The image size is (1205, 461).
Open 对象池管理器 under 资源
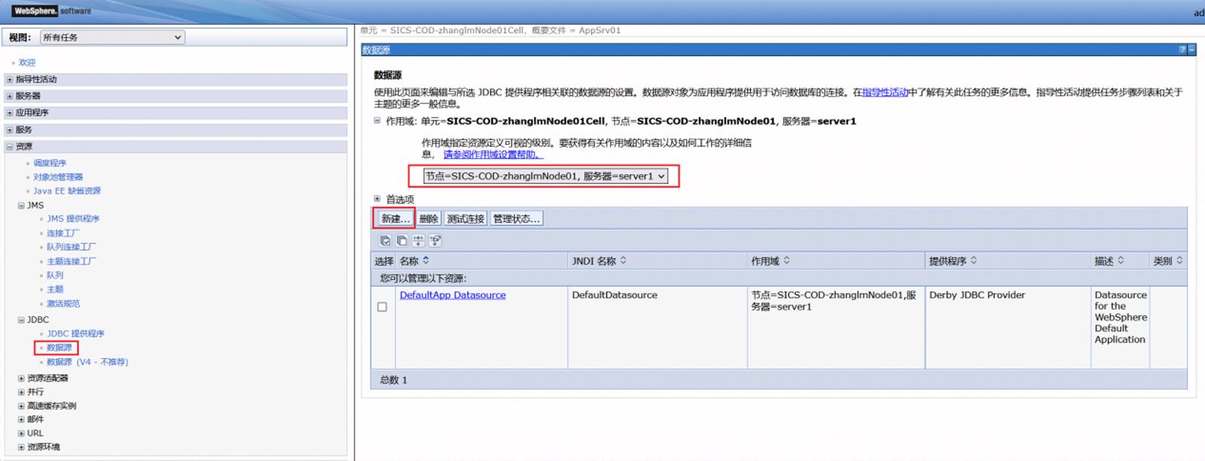tap(58, 177)
